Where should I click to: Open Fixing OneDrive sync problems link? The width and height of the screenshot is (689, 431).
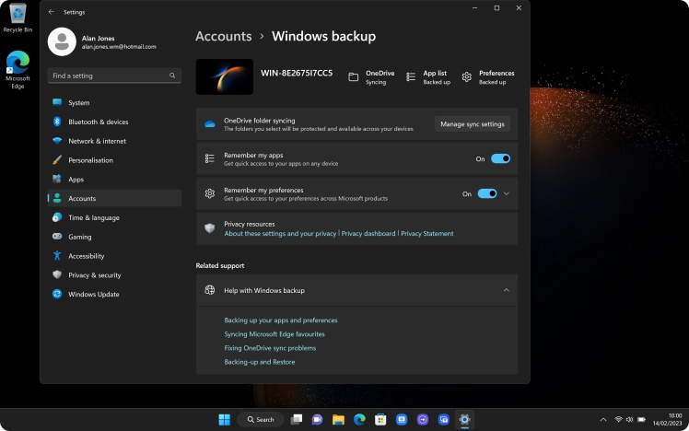tap(270, 348)
